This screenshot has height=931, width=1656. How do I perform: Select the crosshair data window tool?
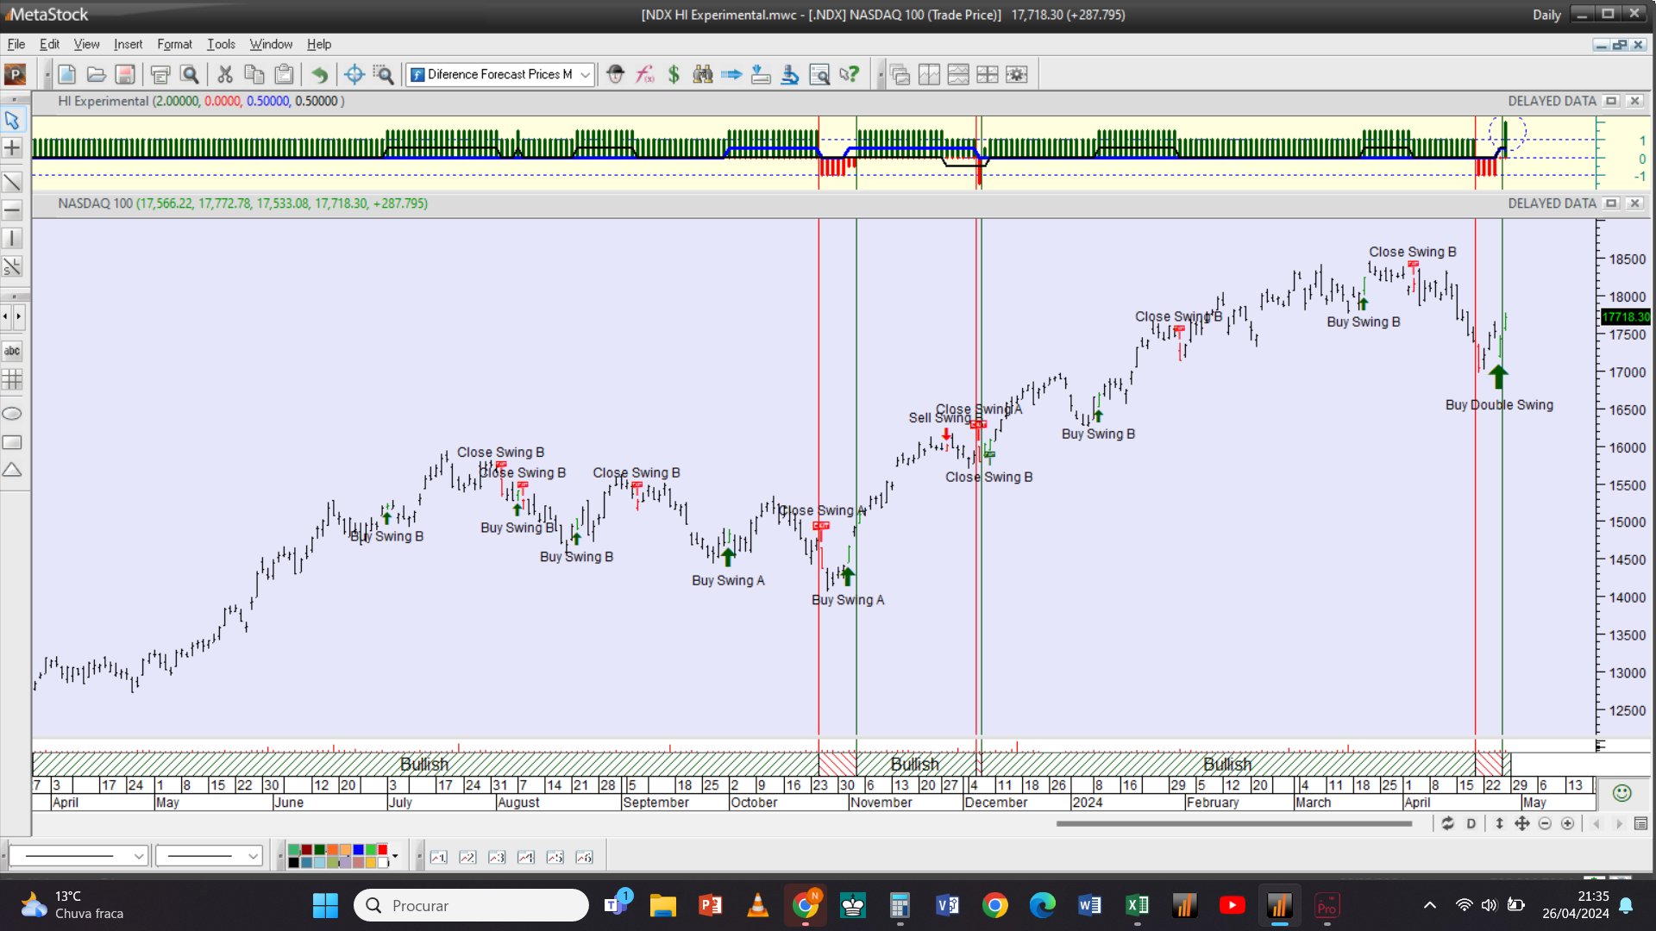(354, 75)
